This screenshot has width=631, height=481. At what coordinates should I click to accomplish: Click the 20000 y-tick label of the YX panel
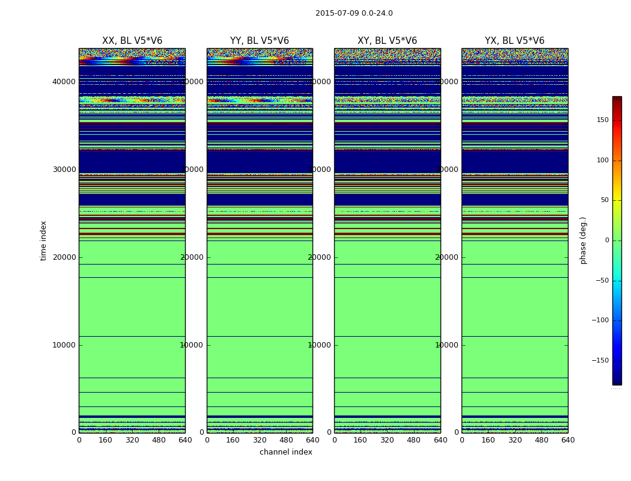(x=447, y=257)
